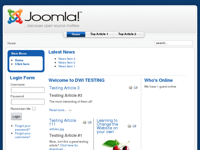Click the cherries article image
The image size is (200, 150).
click(116, 144)
